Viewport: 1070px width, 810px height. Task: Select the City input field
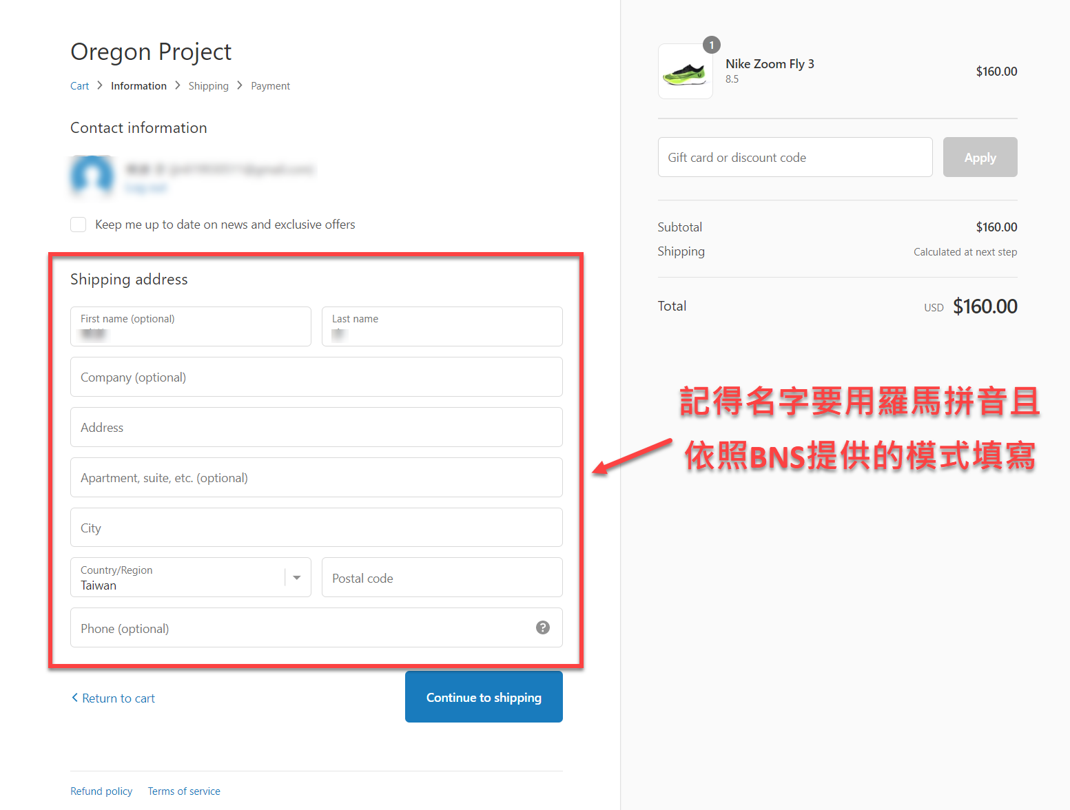tap(316, 528)
